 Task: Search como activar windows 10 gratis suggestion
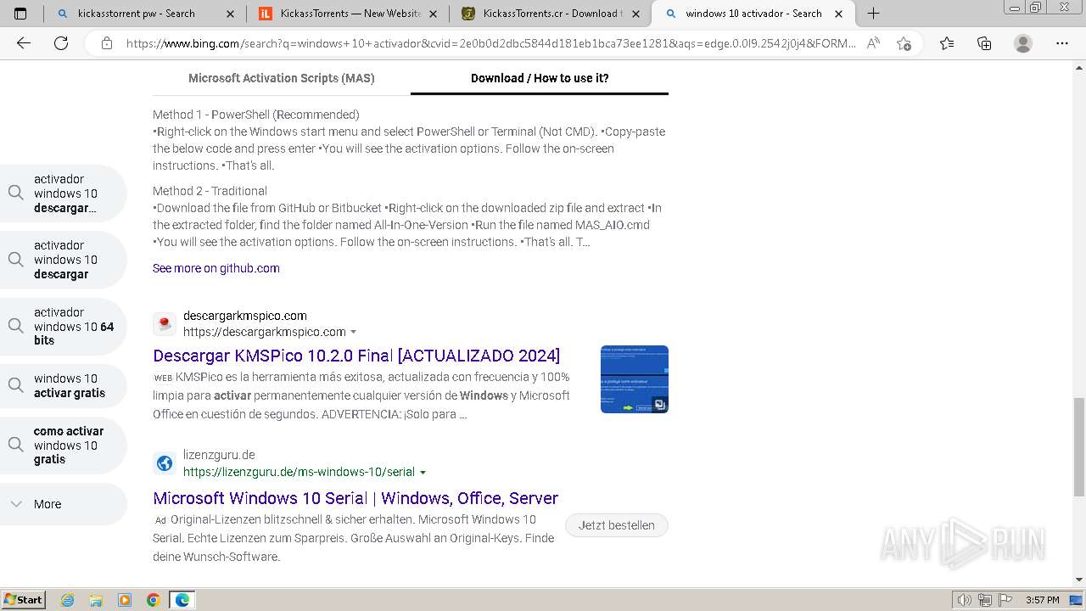(x=64, y=446)
